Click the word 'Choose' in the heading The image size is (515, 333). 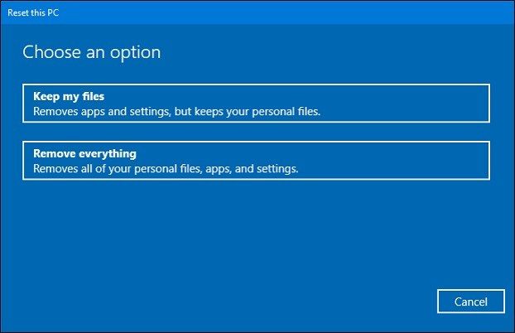(x=51, y=52)
